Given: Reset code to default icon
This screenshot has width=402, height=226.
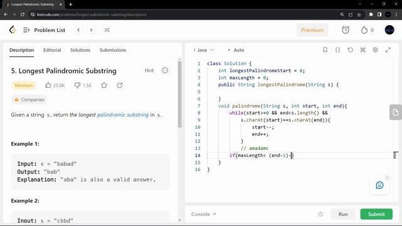Looking at the screenshot, I should [x=350, y=50].
